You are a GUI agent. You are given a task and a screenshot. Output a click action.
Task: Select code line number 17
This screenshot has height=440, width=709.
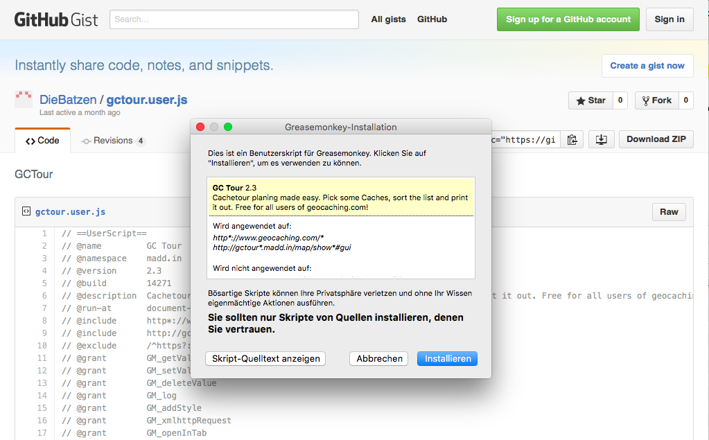click(x=42, y=433)
